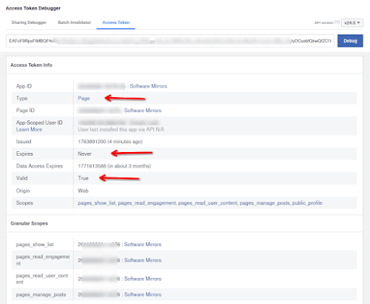Open the API version v24.0 dropdown
370x304 pixels.
click(352, 23)
